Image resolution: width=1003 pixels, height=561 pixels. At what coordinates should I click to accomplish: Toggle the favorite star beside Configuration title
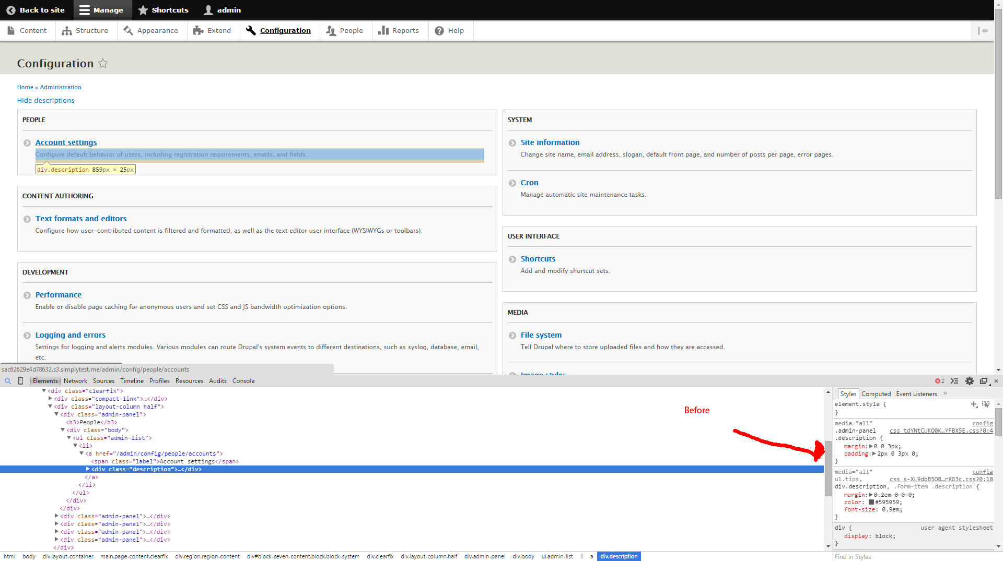point(103,63)
